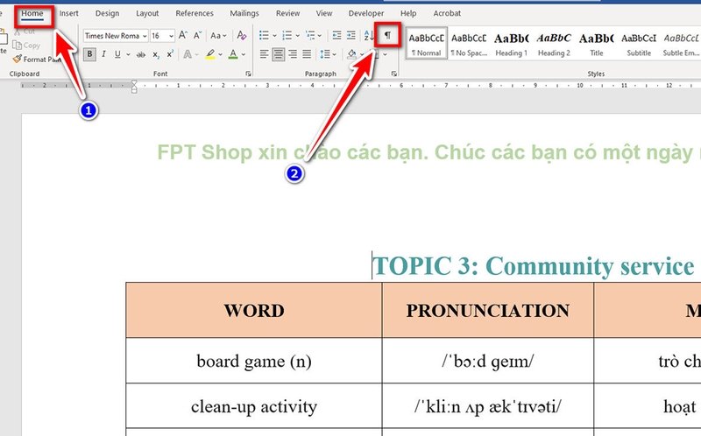This screenshot has height=436, width=701.
Task: Toggle italic formatting
Action: pos(103,54)
